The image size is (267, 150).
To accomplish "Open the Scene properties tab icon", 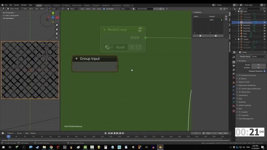I will coord(234,74).
